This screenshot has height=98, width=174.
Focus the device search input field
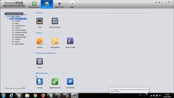14,14
